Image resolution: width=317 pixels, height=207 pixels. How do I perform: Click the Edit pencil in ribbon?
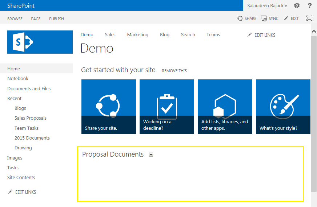(x=286, y=18)
